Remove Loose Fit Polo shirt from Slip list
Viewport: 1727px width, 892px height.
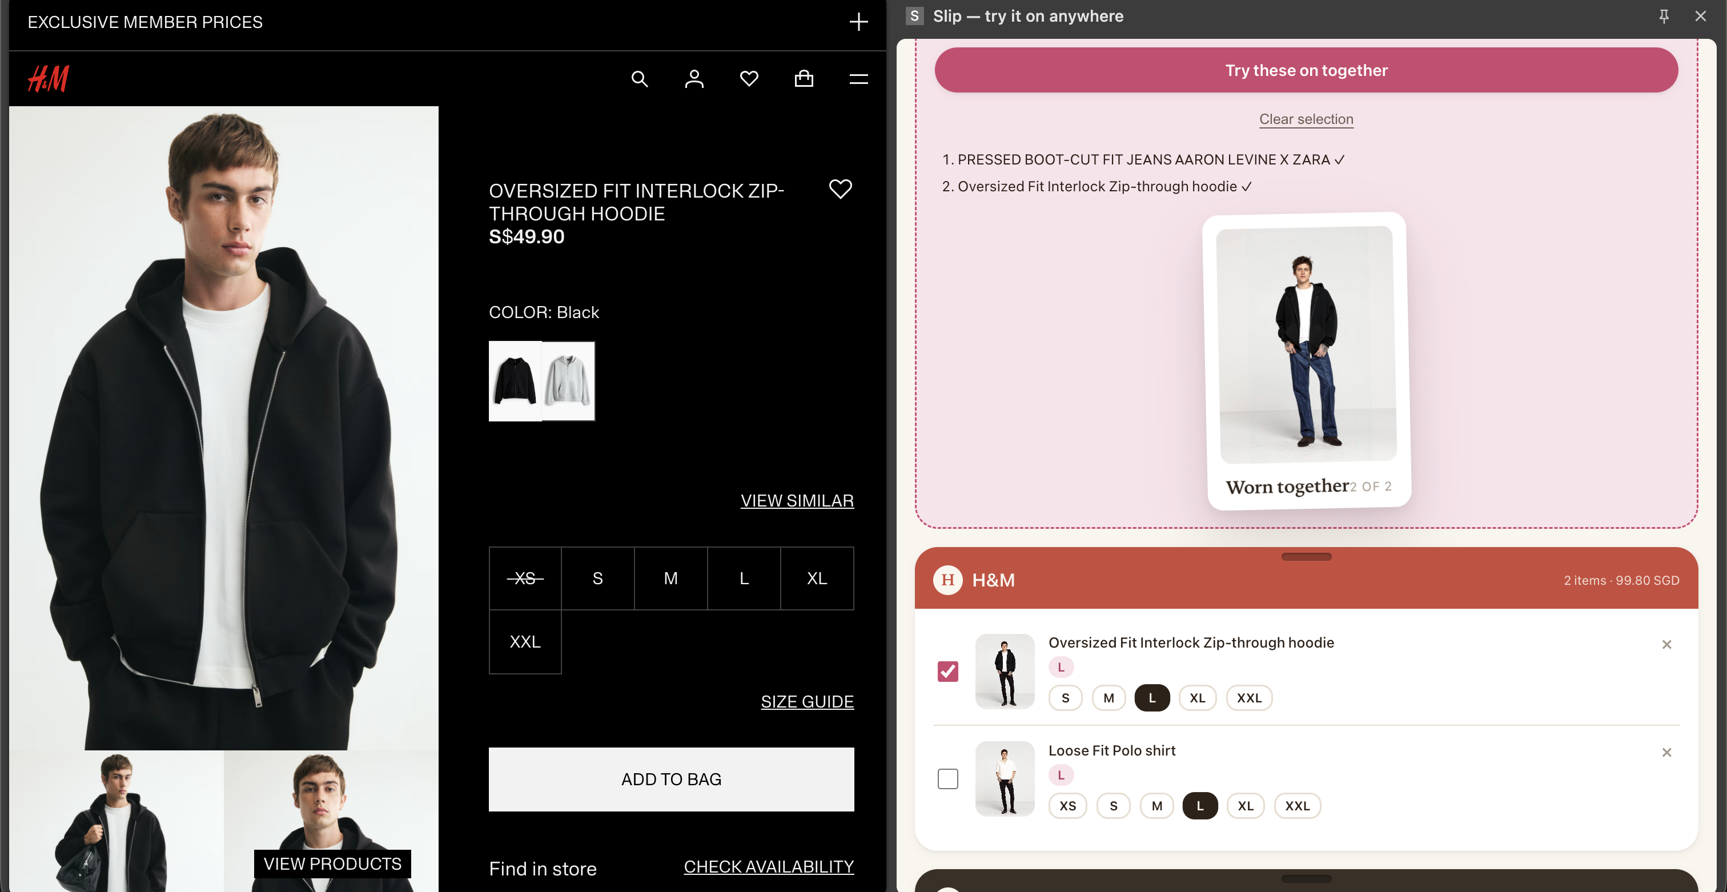coord(1666,752)
